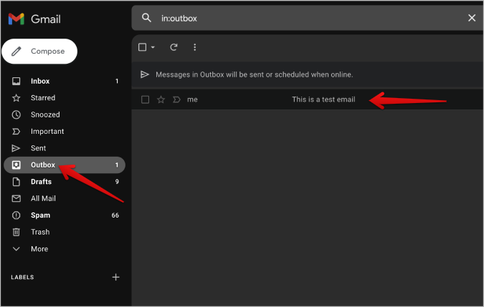Open the Starred folder
484x307 pixels.
(x=65, y=98)
